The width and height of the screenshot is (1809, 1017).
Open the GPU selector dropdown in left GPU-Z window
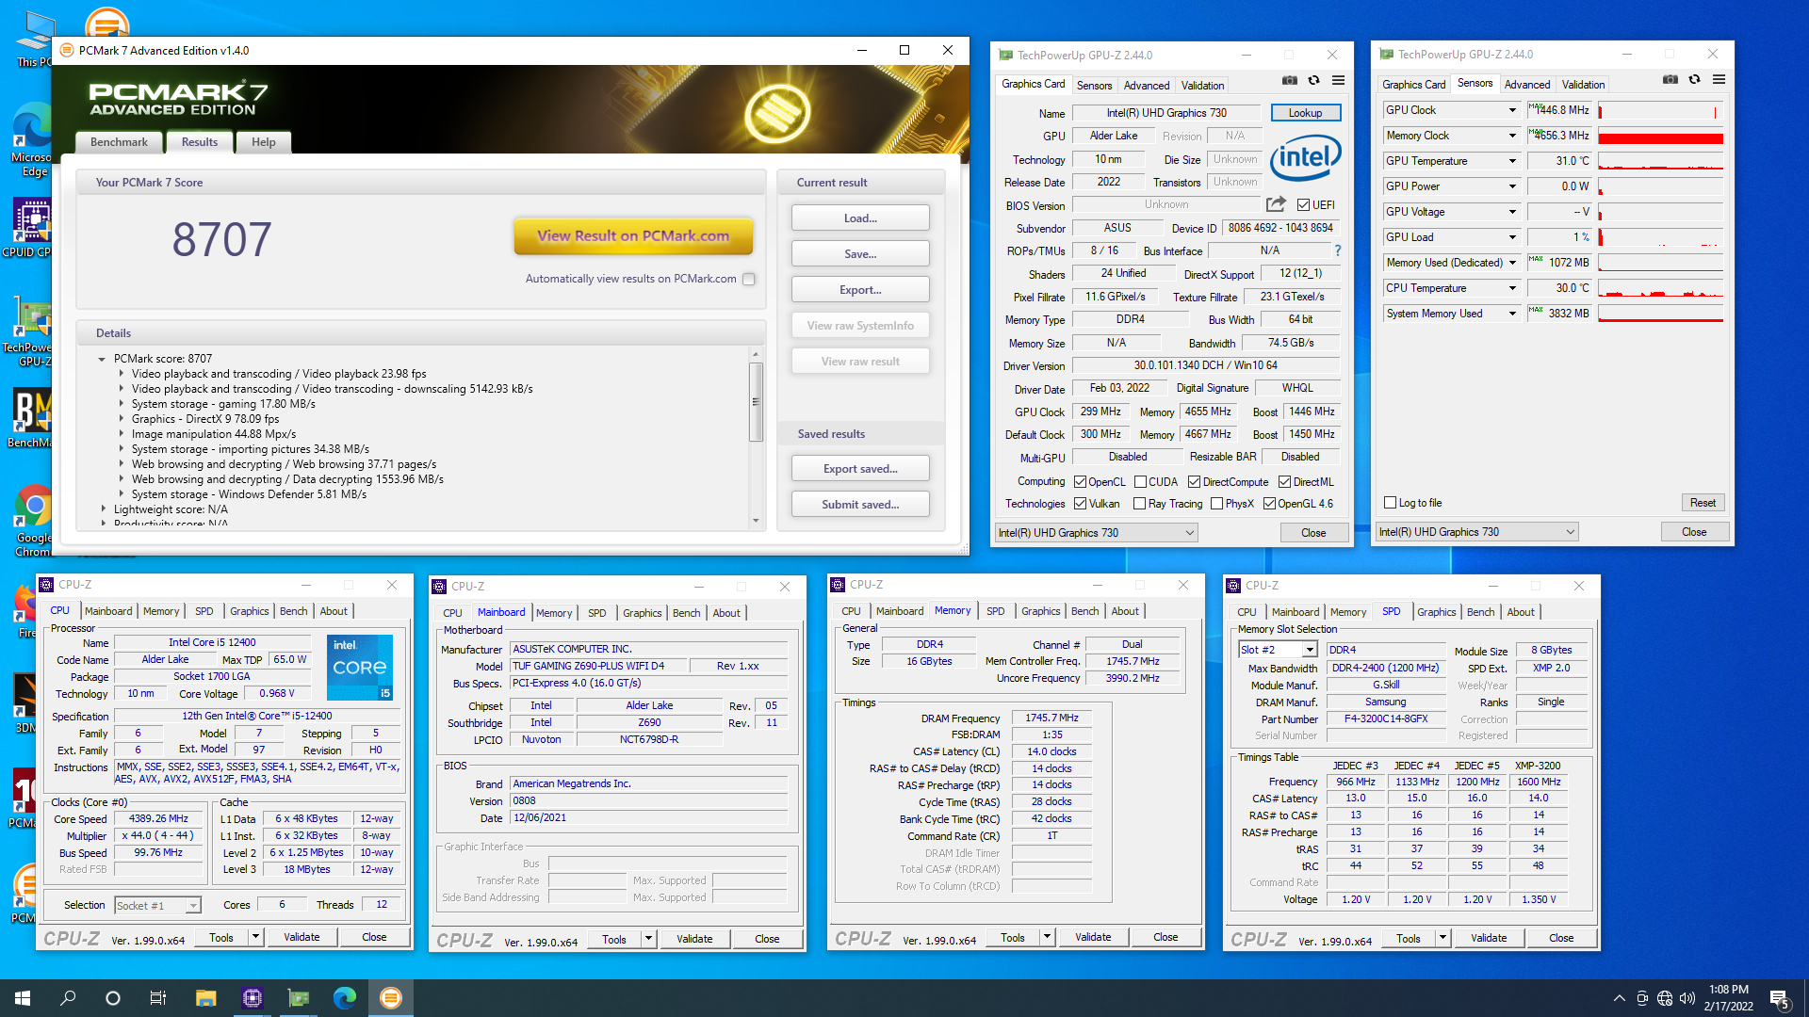pyautogui.click(x=1096, y=533)
